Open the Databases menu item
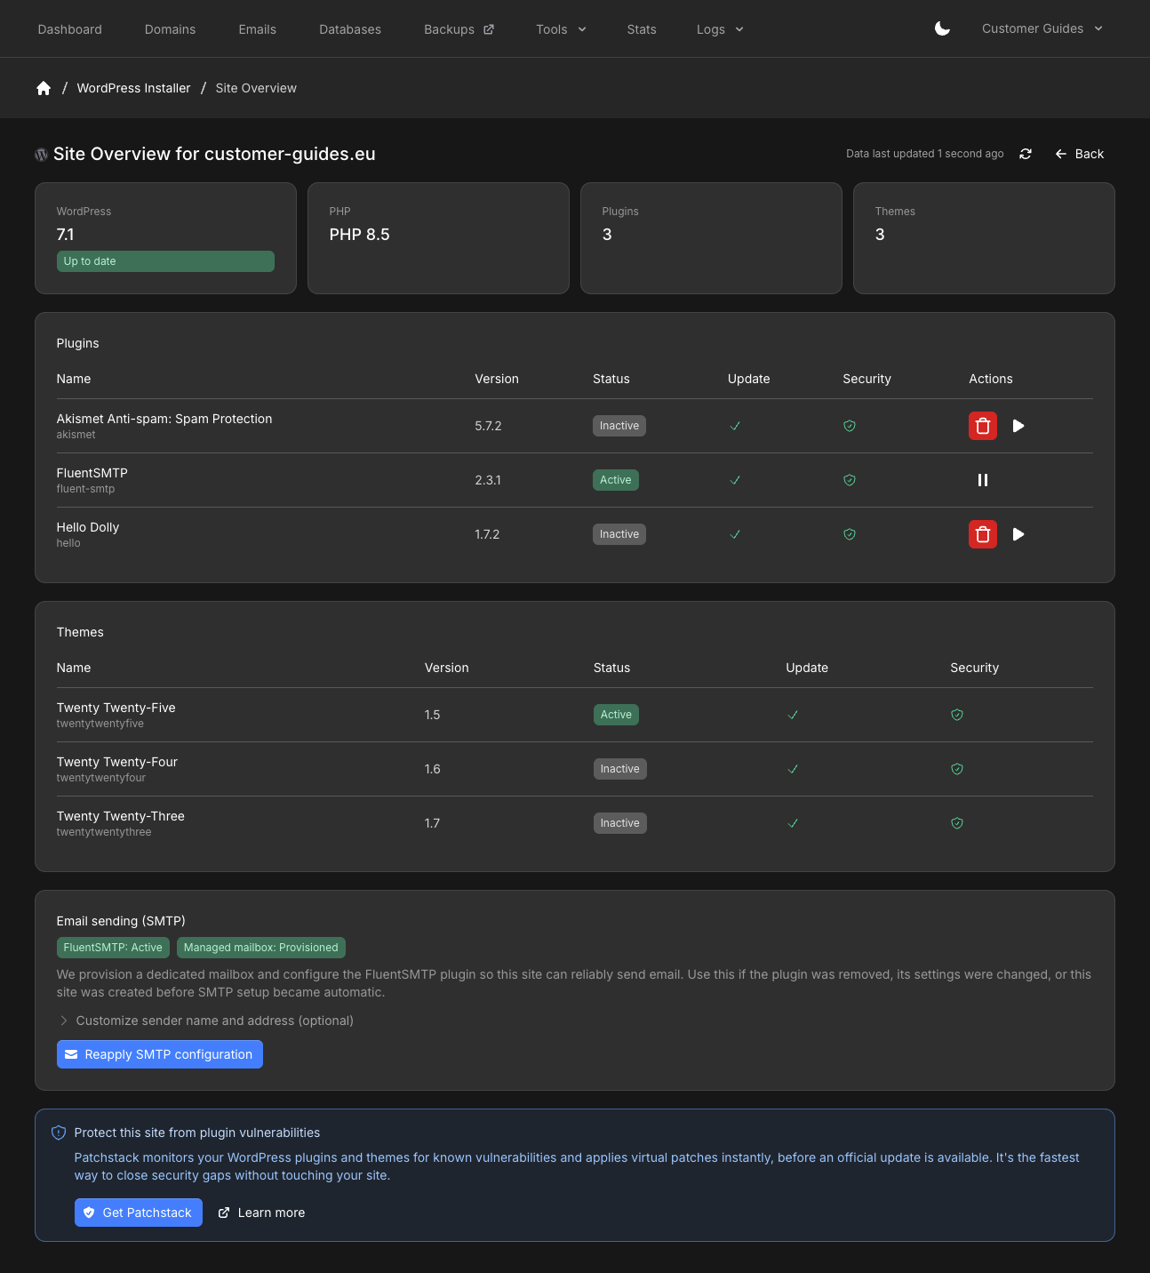 (350, 29)
